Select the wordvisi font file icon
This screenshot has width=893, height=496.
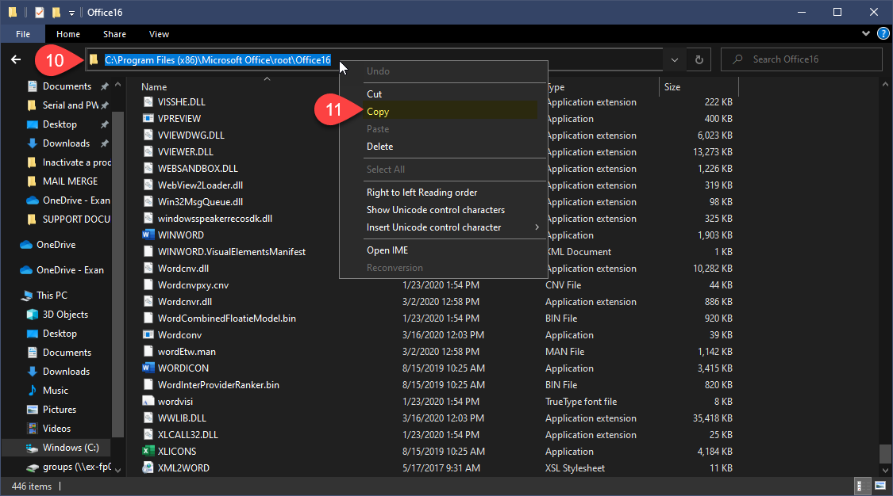148,401
